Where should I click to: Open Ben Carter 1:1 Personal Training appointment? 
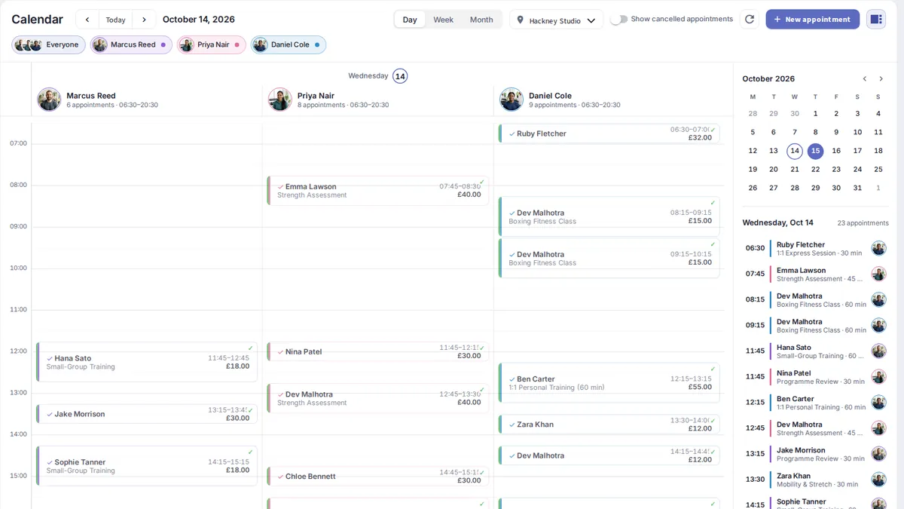tap(609, 383)
